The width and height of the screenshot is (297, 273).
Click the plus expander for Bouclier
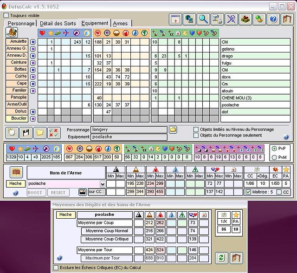point(33,119)
